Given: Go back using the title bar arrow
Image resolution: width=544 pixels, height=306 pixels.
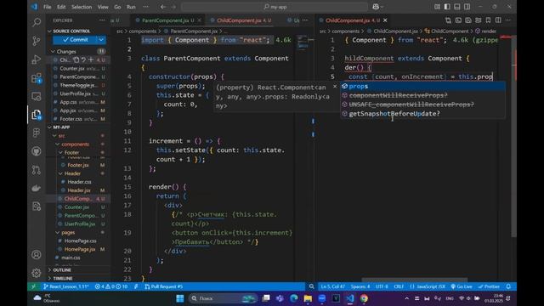Looking at the screenshot, I should point(163,7).
